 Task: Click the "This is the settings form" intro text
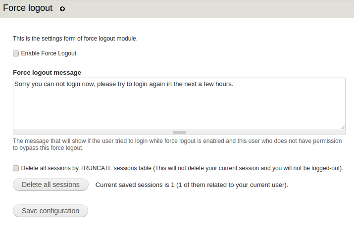click(x=75, y=38)
